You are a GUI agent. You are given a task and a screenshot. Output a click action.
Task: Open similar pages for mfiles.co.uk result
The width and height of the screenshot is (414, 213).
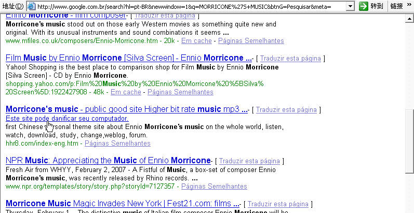click(251, 41)
